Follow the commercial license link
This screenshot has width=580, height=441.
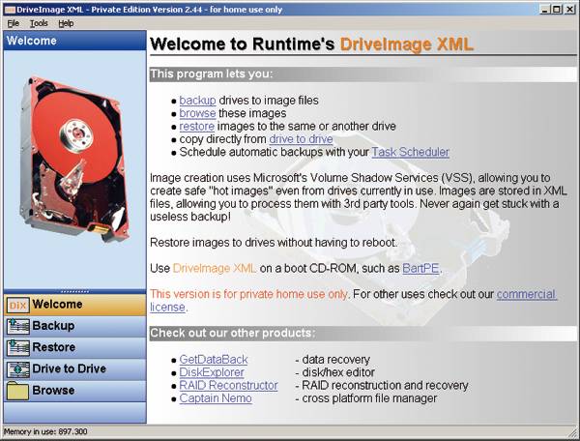[527, 294]
